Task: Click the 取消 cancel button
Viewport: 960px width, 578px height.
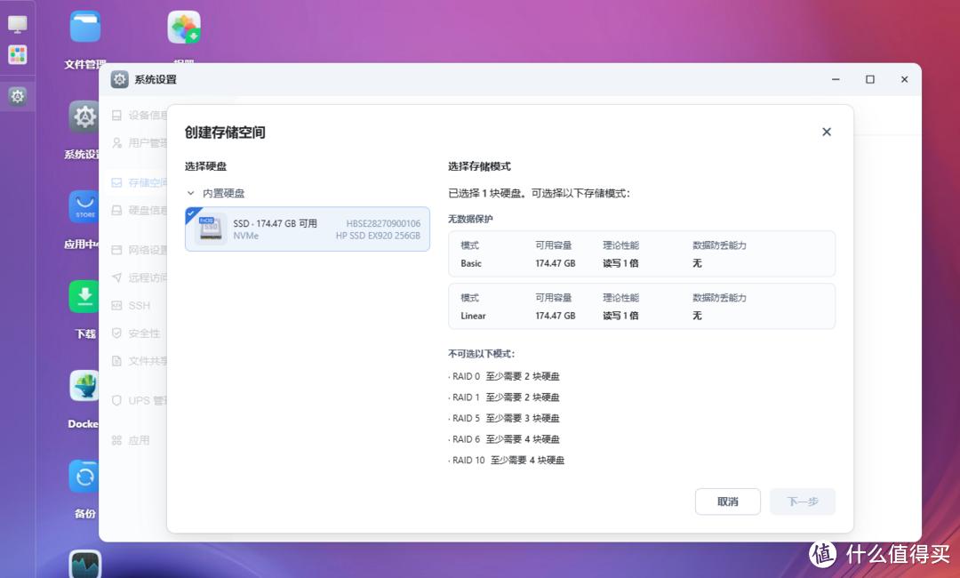Action: pos(727,502)
